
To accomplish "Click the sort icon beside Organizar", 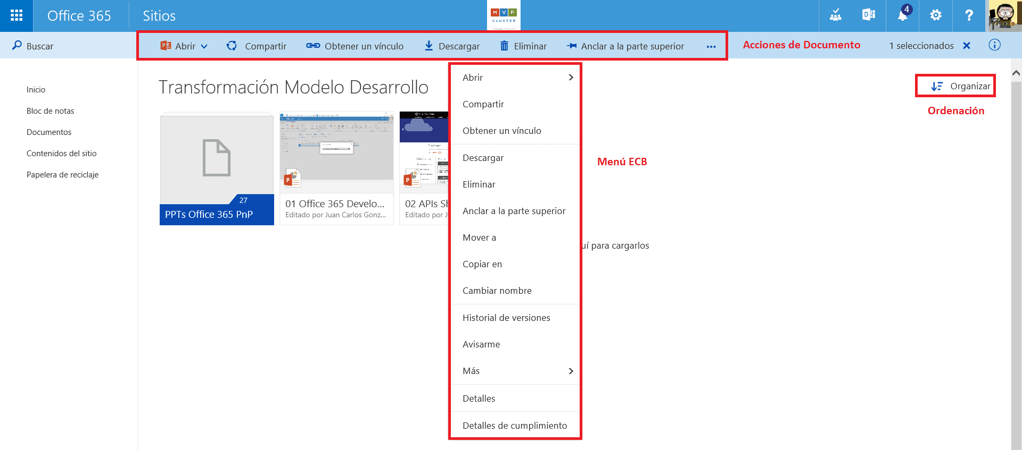I will click(937, 86).
